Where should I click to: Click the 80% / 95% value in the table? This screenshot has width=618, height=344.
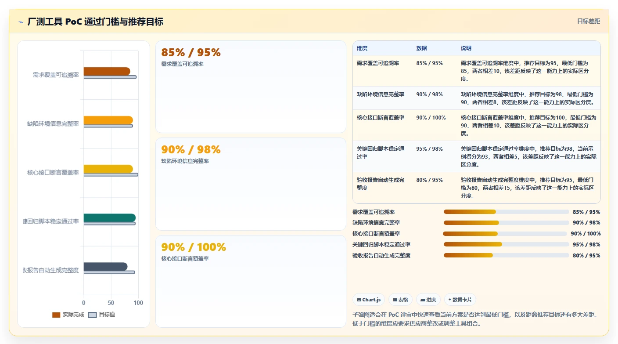(429, 180)
